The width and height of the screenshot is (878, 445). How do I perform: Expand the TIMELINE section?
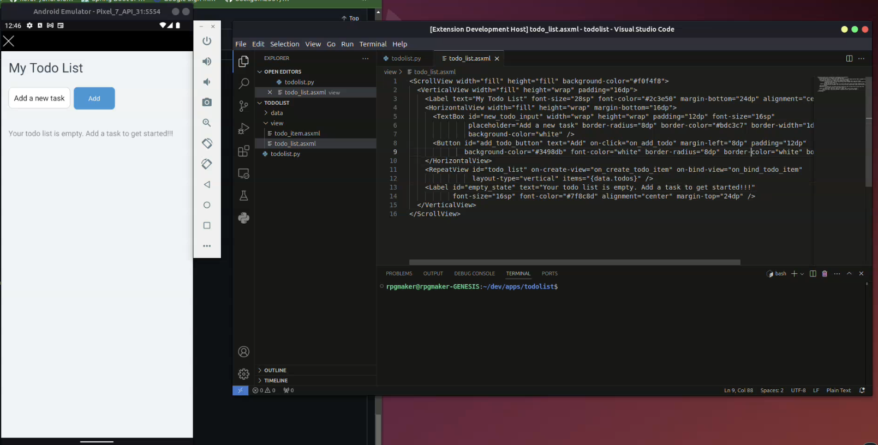[x=276, y=381]
